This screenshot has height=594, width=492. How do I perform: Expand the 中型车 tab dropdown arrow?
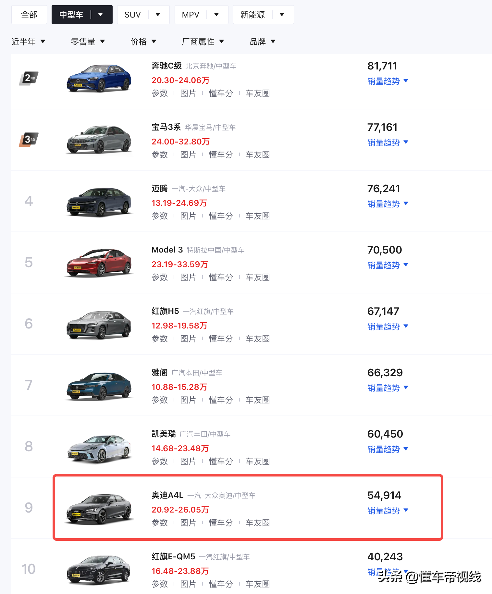pyautogui.click(x=101, y=15)
